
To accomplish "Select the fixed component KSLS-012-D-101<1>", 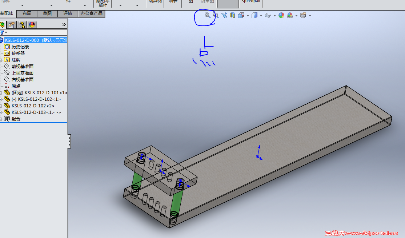I will coord(39,92).
